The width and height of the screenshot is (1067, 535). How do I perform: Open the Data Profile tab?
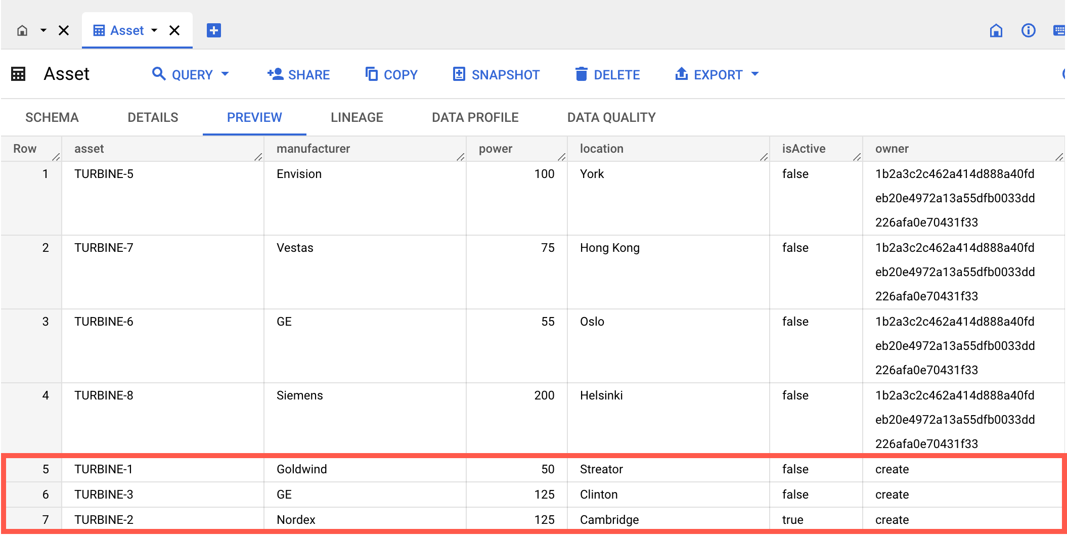475,117
